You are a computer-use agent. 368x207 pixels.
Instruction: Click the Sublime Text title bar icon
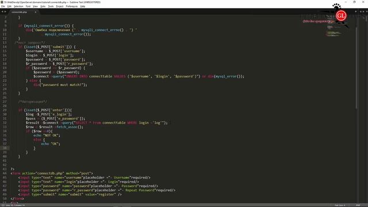(x=2, y=2)
